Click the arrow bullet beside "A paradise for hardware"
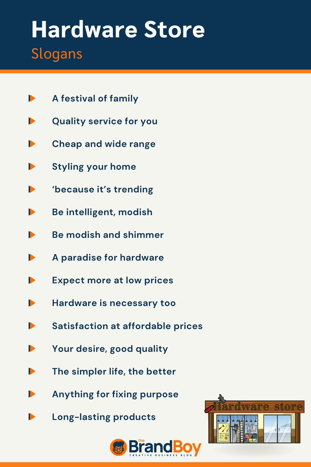The height and width of the screenshot is (467, 311). 32,257
